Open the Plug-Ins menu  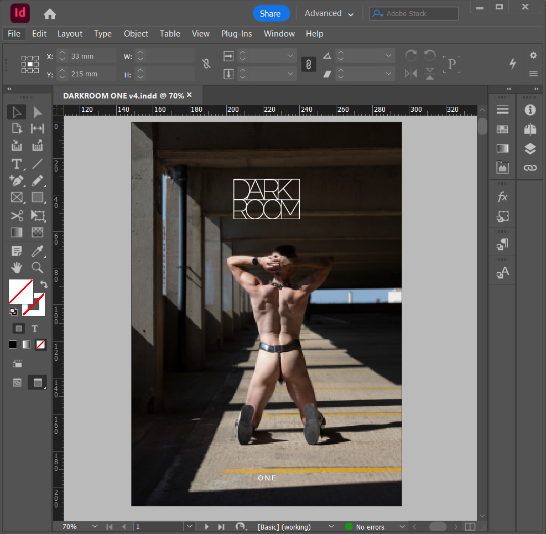pyautogui.click(x=236, y=34)
